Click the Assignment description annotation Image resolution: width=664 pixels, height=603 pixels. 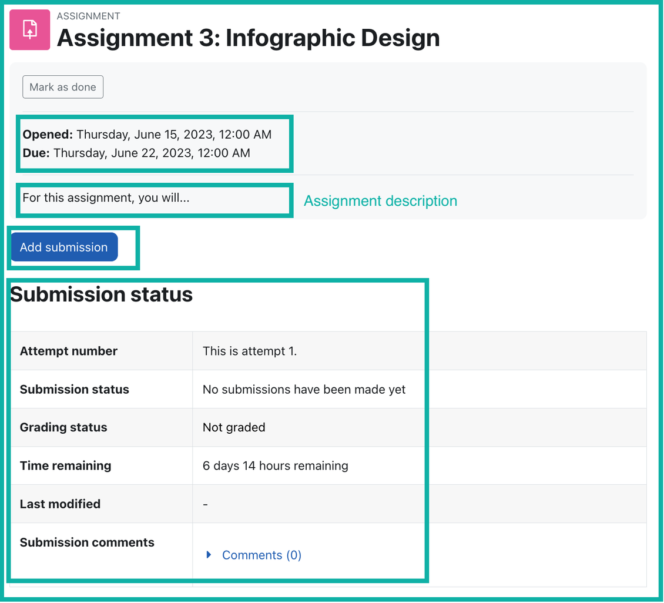click(380, 200)
